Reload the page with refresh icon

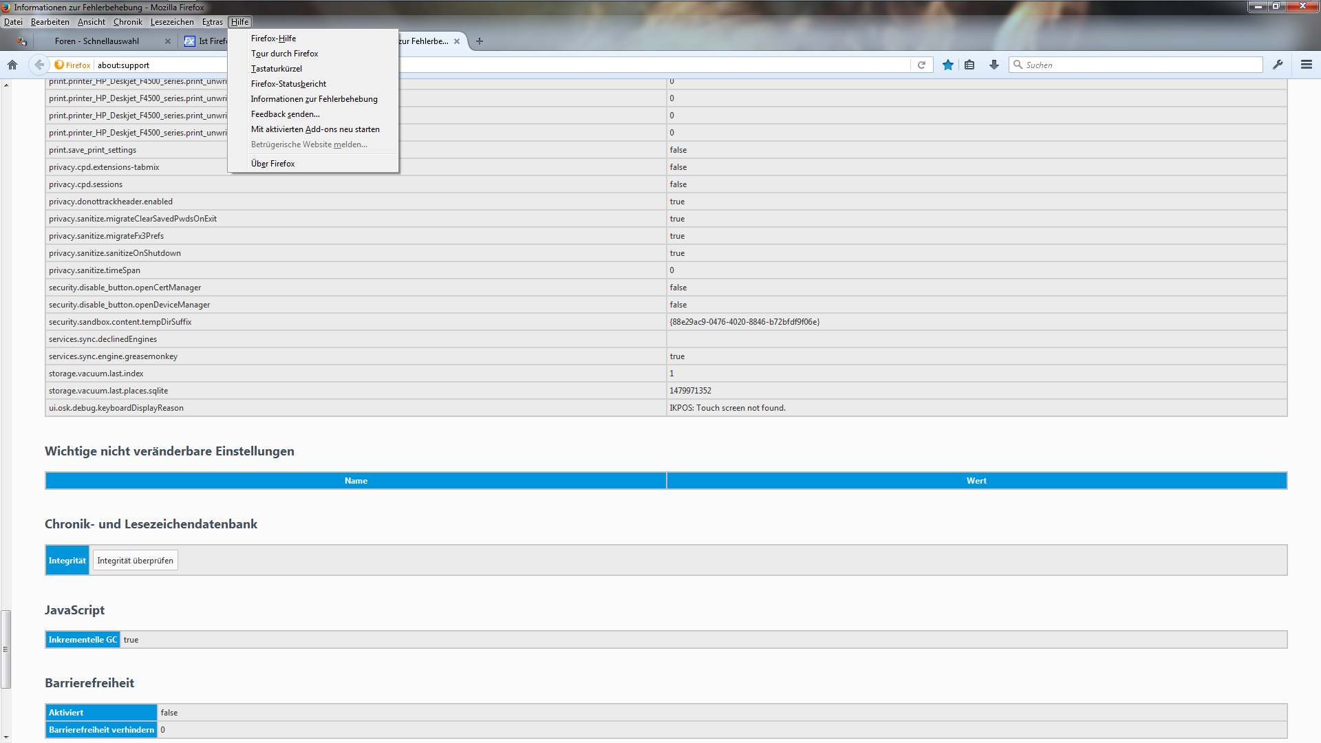pyautogui.click(x=921, y=65)
